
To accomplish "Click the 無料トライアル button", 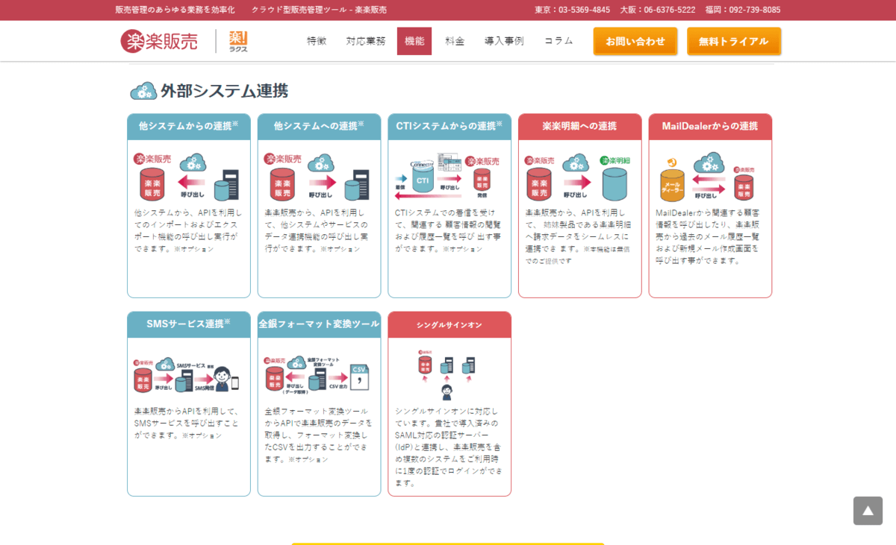I will pyautogui.click(x=734, y=41).
